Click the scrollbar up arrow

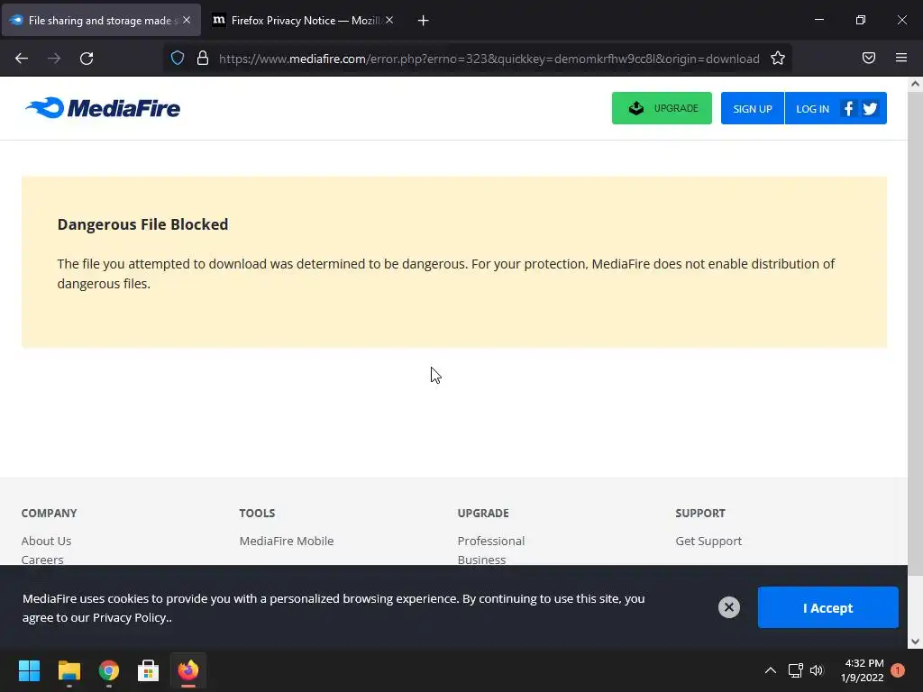pos(915,84)
